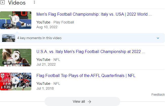The width and height of the screenshot is (165, 106).
Task: Click the 4 key moments in this video text
Action: (39, 38)
